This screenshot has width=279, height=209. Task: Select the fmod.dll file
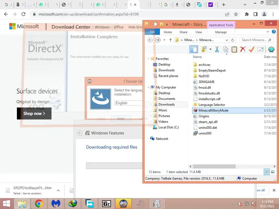pyautogui.click(x=205, y=87)
